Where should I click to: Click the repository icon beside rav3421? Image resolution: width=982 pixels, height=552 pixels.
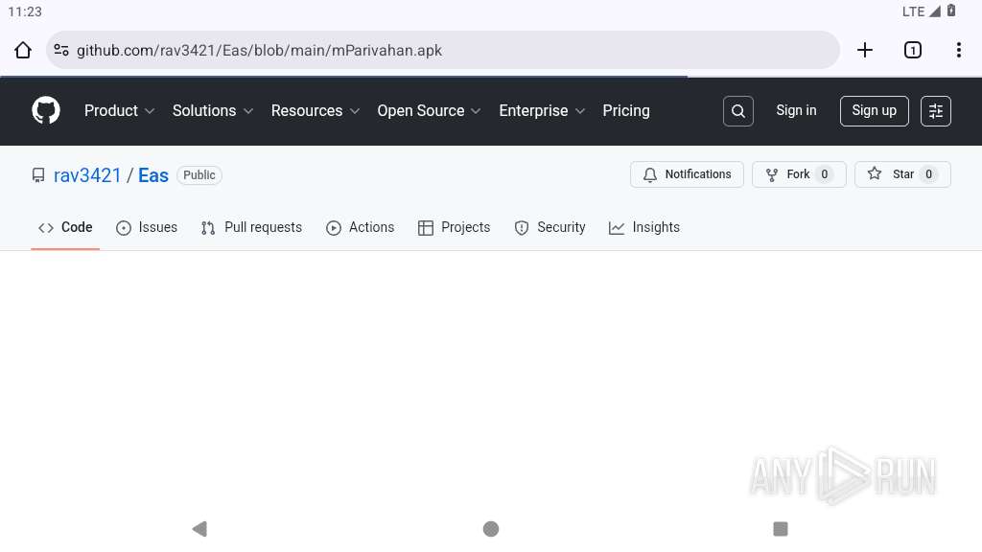[38, 175]
